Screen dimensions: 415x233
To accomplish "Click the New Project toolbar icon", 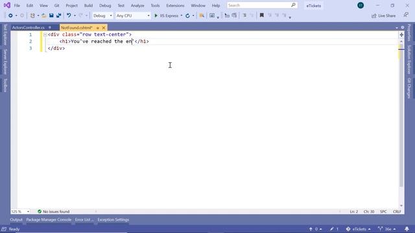I will coord(32,16).
